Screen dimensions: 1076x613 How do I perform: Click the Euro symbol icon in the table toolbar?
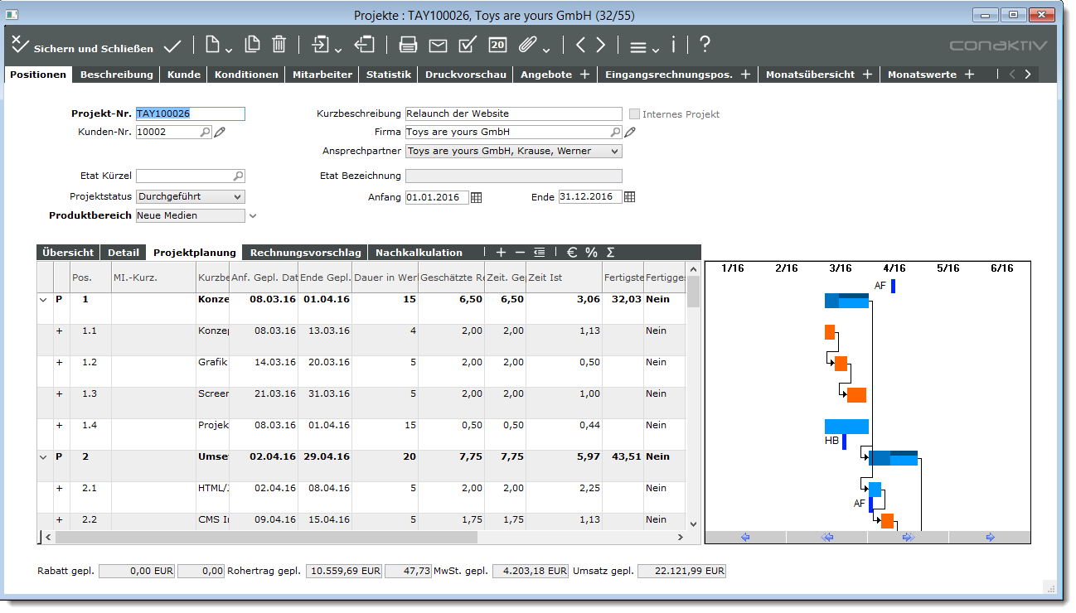[x=572, y=253]
